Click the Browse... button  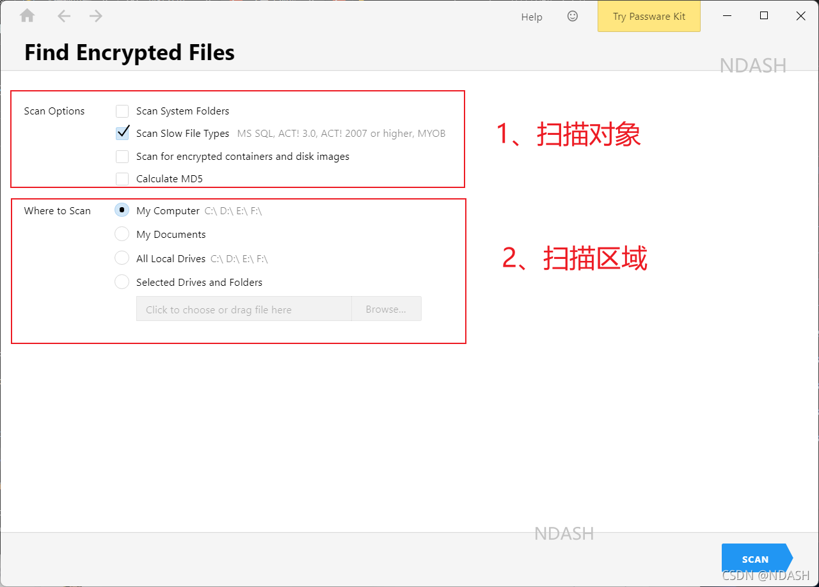pos(386,309)
